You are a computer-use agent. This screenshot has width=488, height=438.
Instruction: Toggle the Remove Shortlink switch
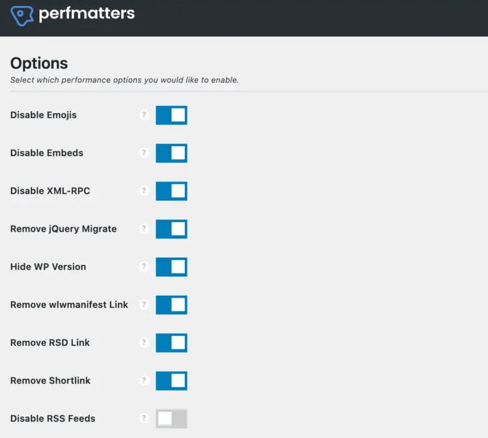(x=171, y=380)
